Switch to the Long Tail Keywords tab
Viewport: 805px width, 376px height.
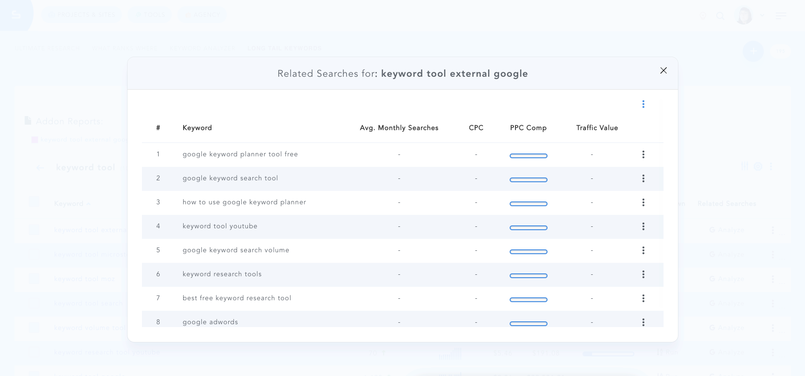284,48
